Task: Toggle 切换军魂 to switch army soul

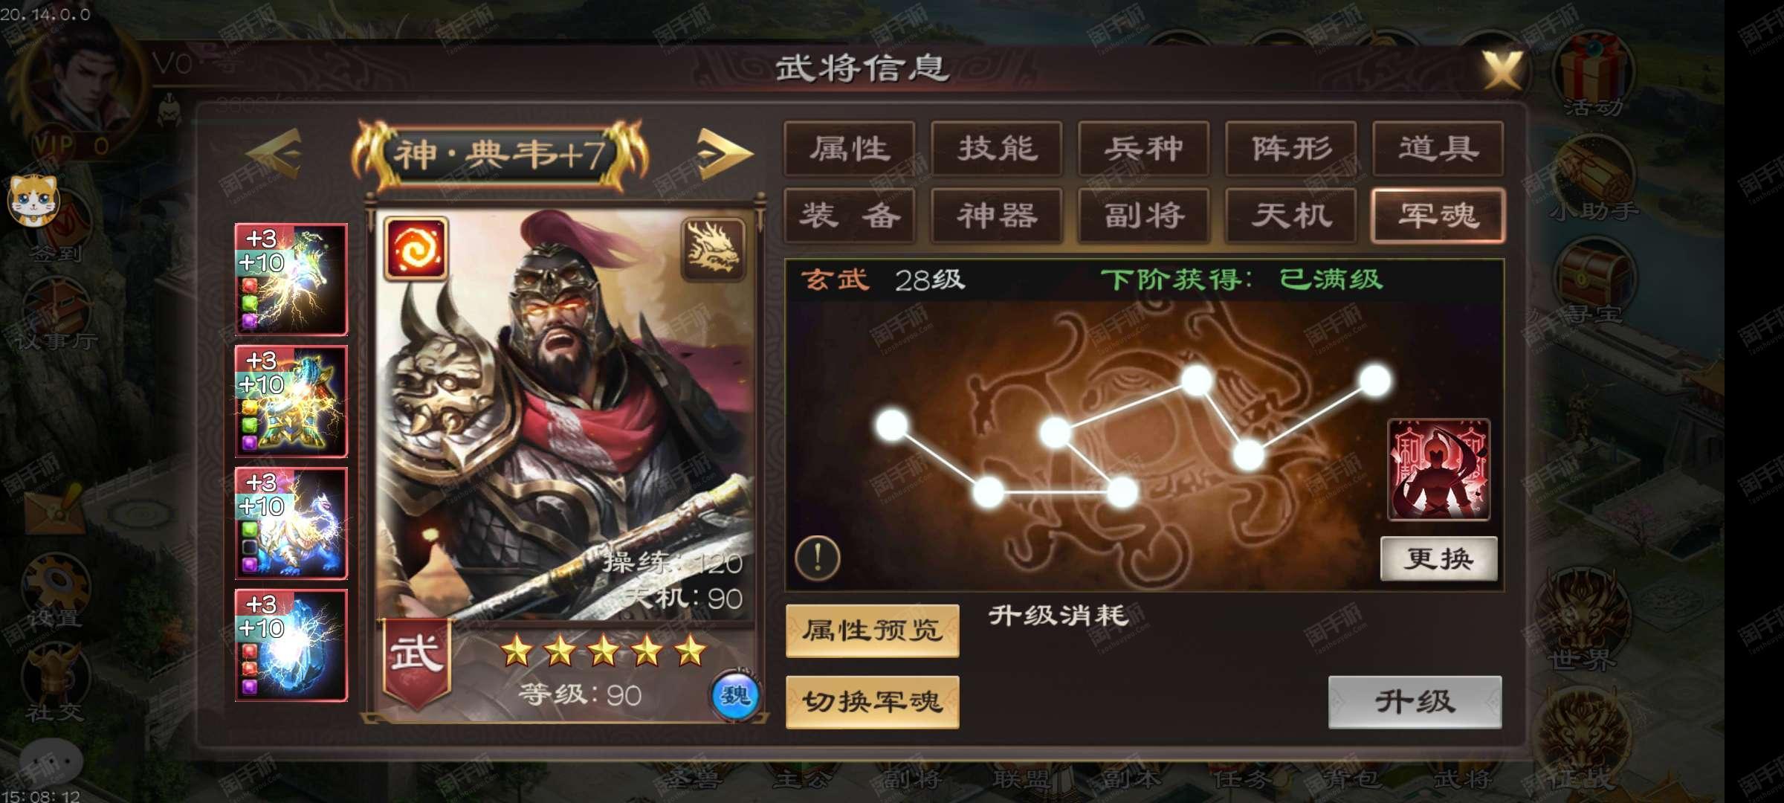Action: tap(873, 701)
